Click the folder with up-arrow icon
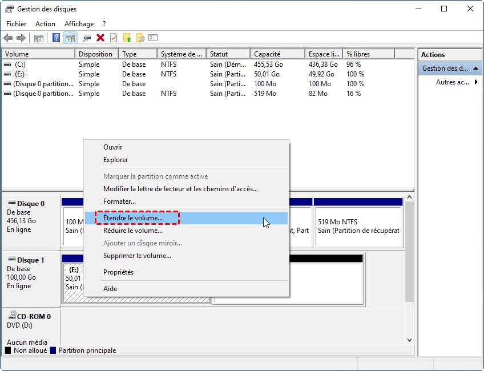Image resolution: width=484 pixels, height=371 pixels. pyautogui.click(x=127, y=38)
